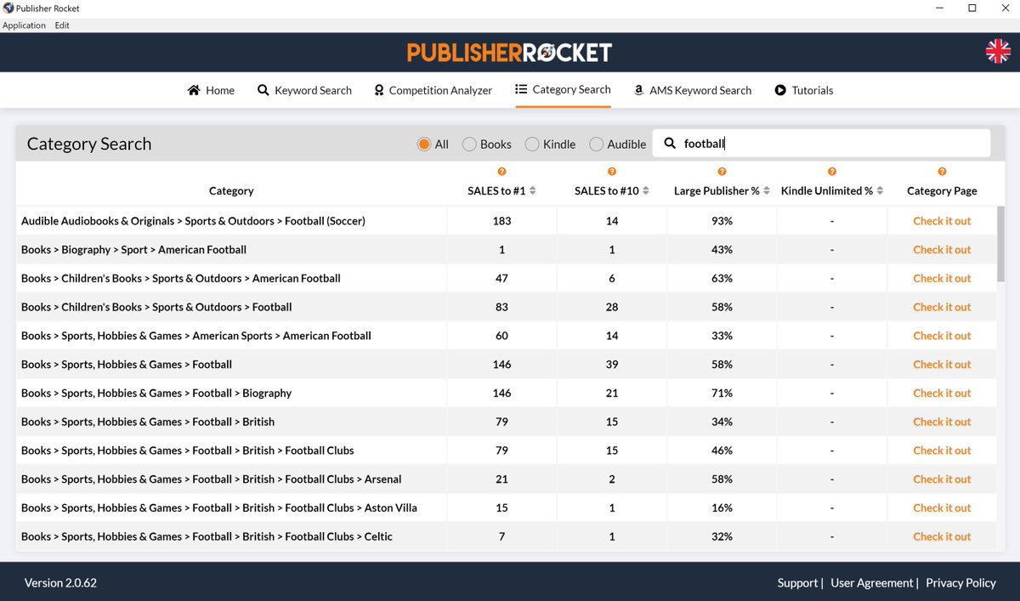Switch to the AMS Keyword Search tab
This screenshot has width=1020, height=601.
(x=693, y=90)
